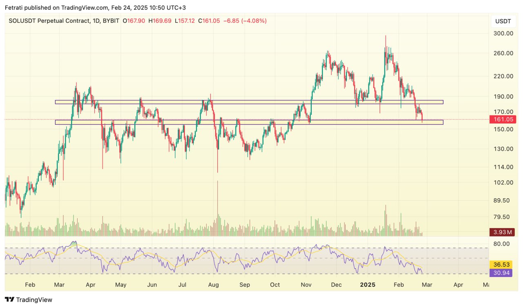523x308 pixels.
Task: Click the lower support rectangle near 160
Action: [249, 122]
